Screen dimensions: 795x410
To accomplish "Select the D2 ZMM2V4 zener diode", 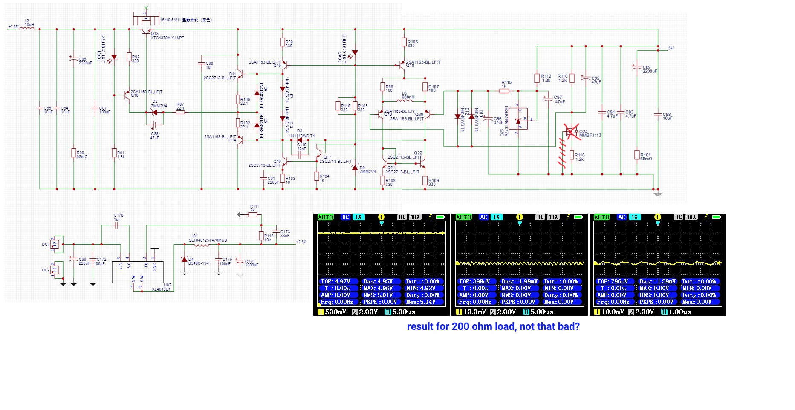I will pyautogui.click(x=154, y=113).
